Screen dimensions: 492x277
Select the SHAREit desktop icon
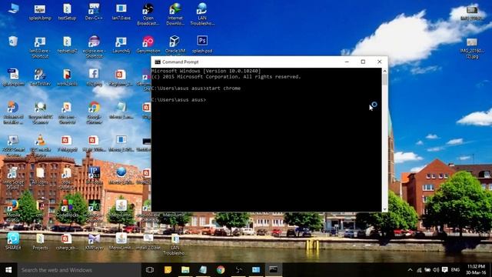pos(13,241)
